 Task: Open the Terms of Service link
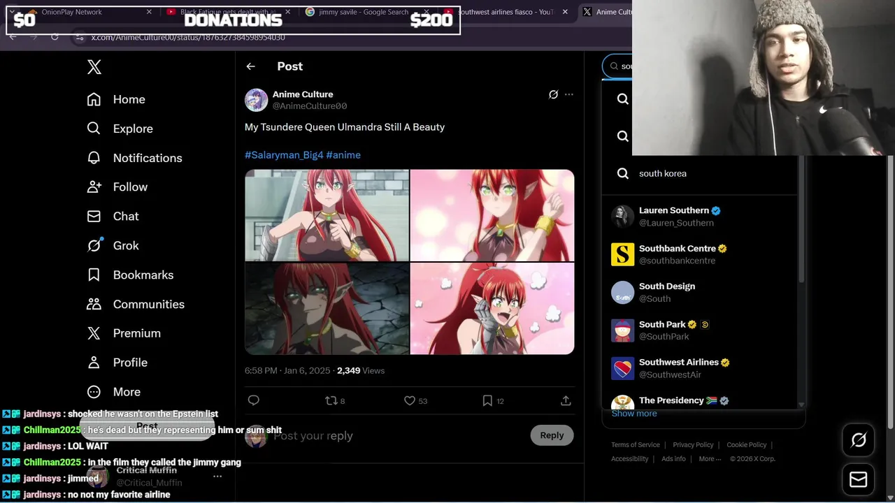[x=636, y=445]
